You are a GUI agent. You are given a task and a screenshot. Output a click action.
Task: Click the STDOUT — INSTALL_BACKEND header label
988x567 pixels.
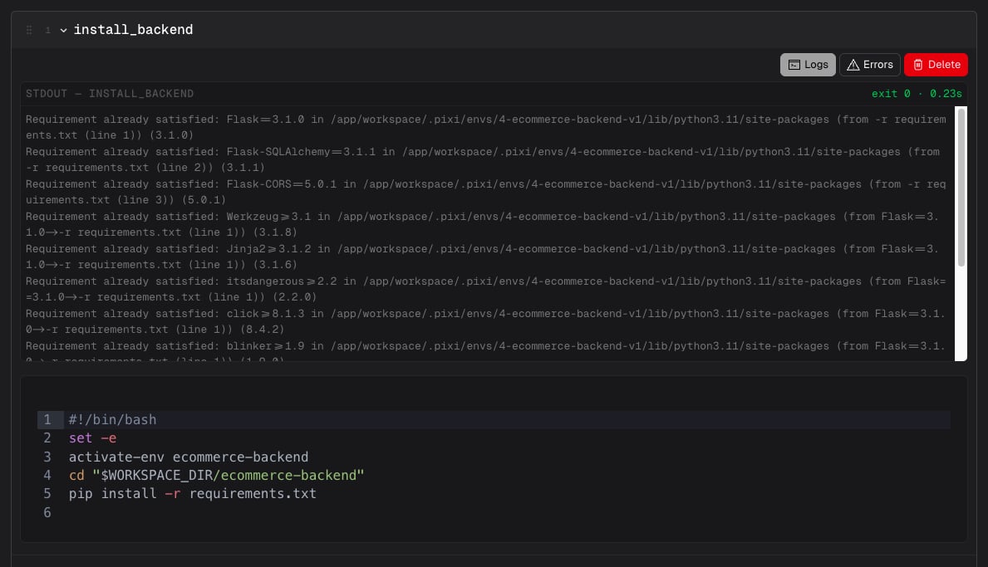[x=110, y=94]
